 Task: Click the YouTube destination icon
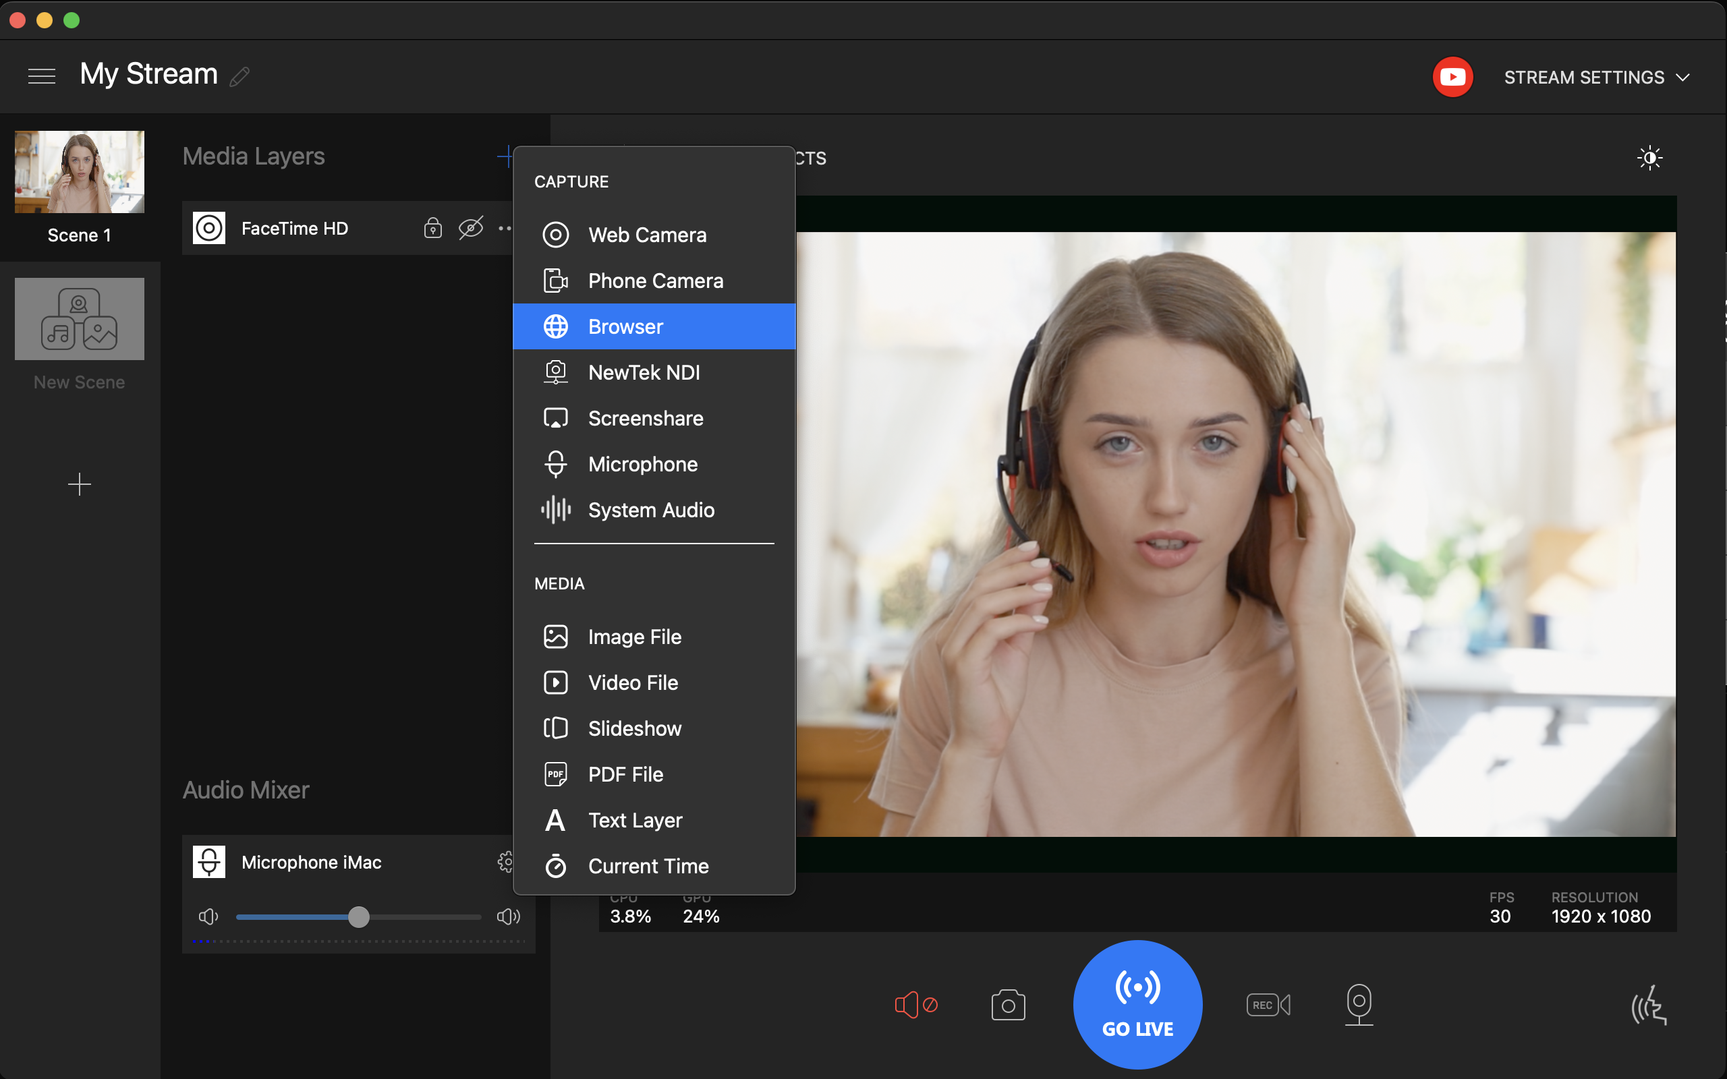1452,77
